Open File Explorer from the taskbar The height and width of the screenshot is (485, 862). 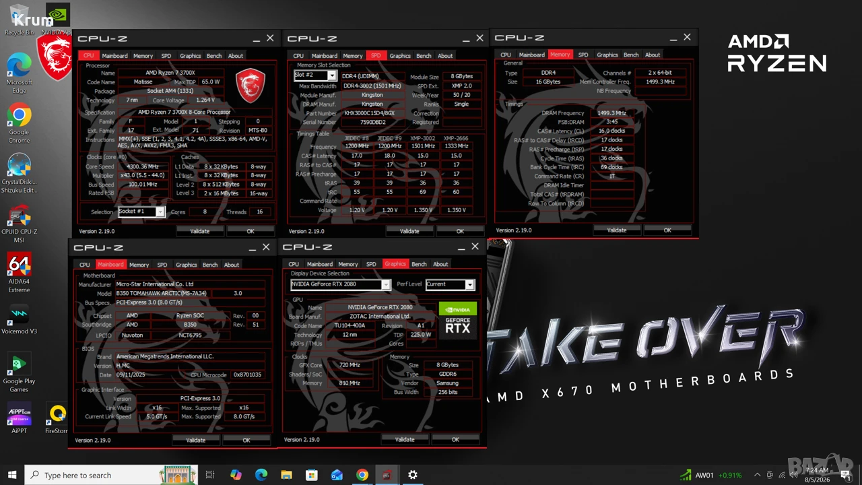286,475
